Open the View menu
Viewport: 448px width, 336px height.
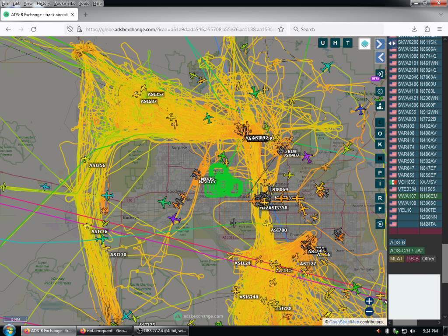pos(28,3)
